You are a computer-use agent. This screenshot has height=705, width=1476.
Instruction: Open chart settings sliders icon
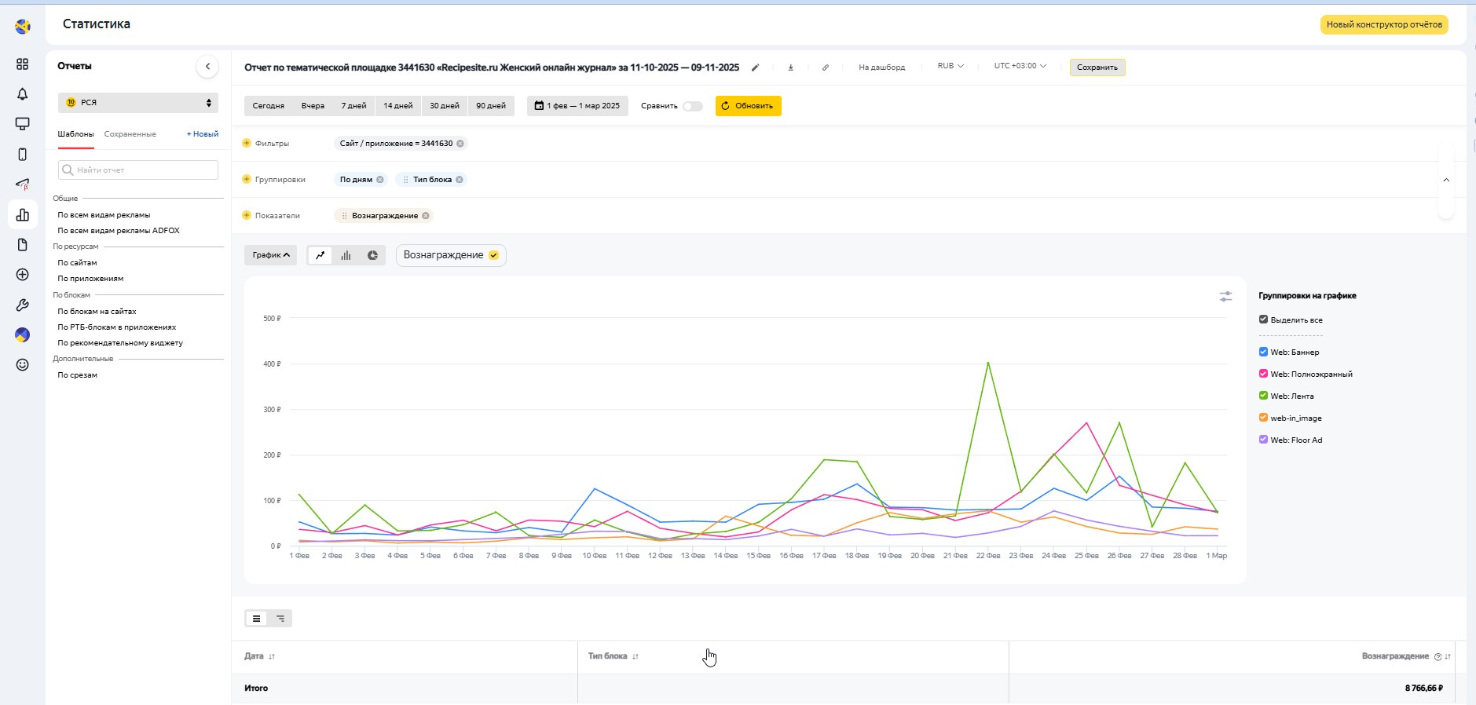(1225, 296)
